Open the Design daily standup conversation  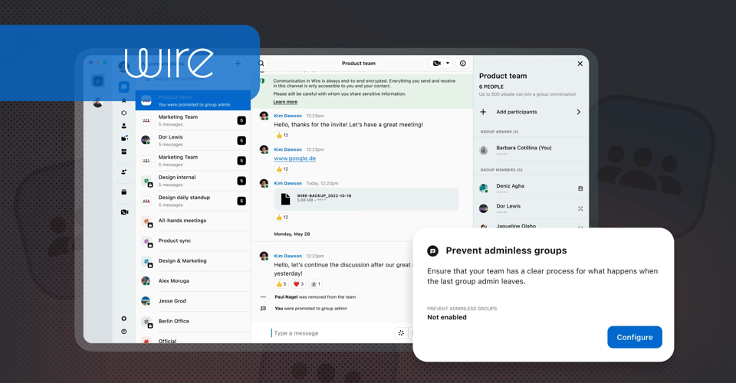(x=193, y=201)
